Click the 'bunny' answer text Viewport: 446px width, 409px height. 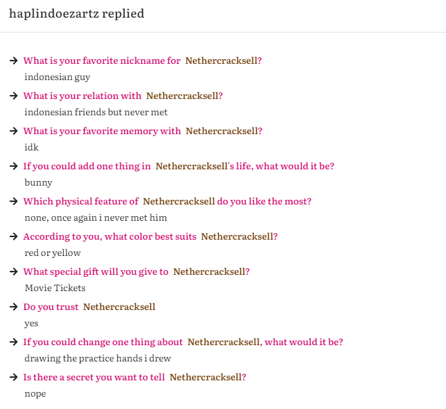(38, 182)
